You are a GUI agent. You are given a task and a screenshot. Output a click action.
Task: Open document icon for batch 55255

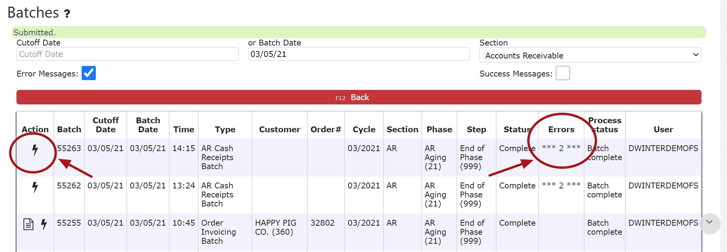[x=28, y=224]
